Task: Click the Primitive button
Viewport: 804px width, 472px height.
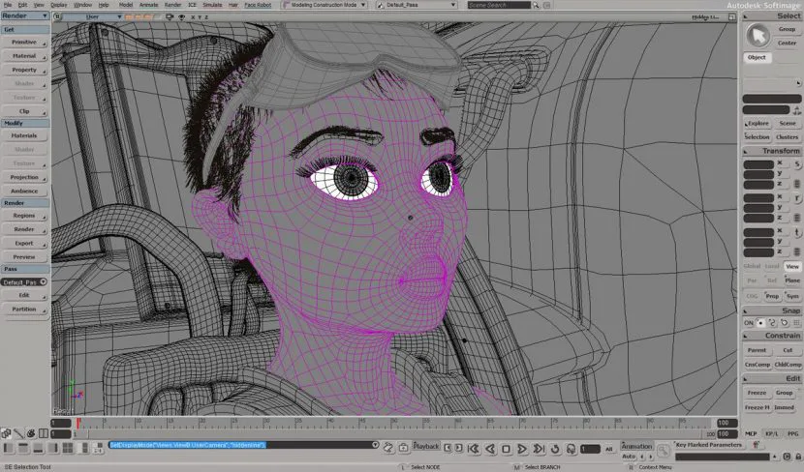Action: click(24, 42)
